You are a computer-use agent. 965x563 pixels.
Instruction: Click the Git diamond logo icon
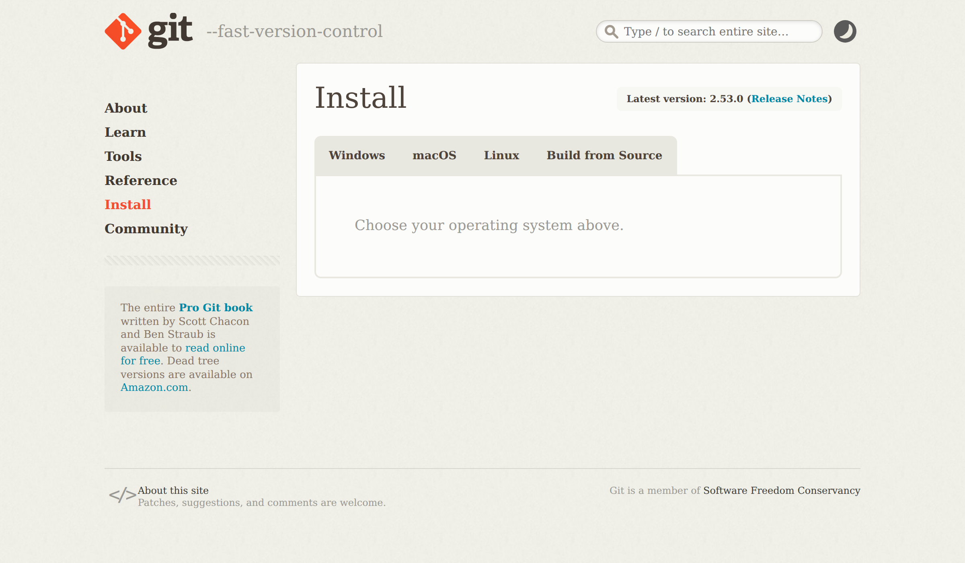point(123,31)
